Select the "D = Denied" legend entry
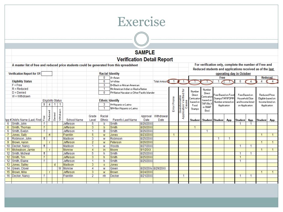This screenshot has height=212, width=283. coord(19,92)
